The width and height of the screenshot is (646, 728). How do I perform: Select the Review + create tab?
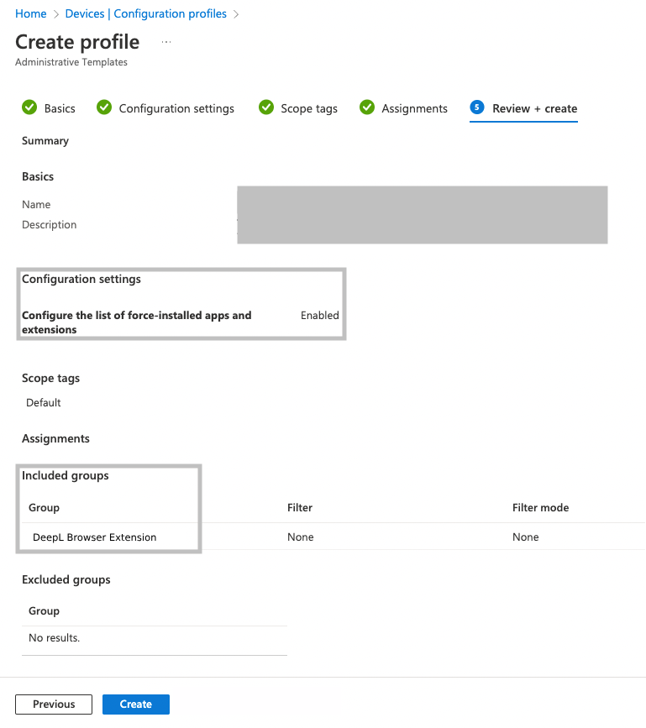[534, 108]
